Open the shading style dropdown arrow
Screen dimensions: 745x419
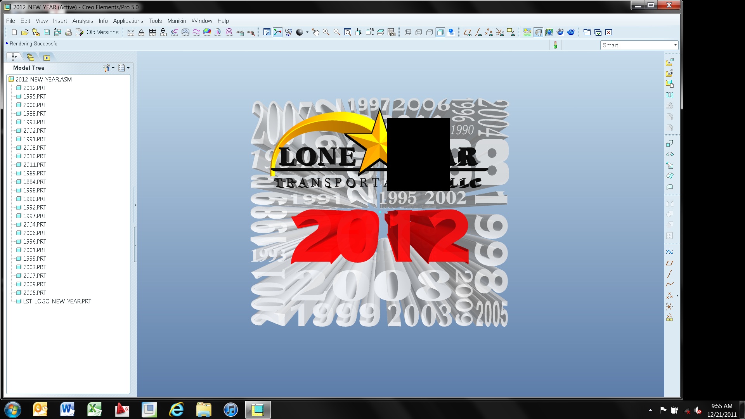(307, 33)
